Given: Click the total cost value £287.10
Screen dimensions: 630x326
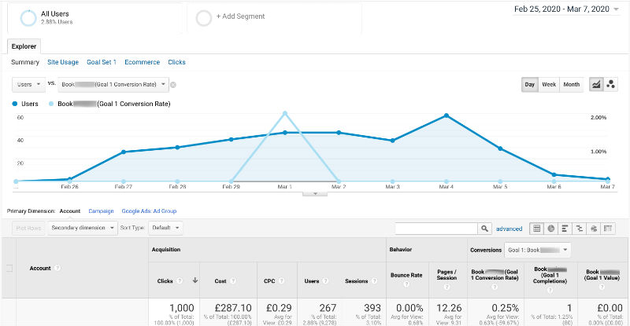Looking at the screenshot, I should [x=233, y=308].
